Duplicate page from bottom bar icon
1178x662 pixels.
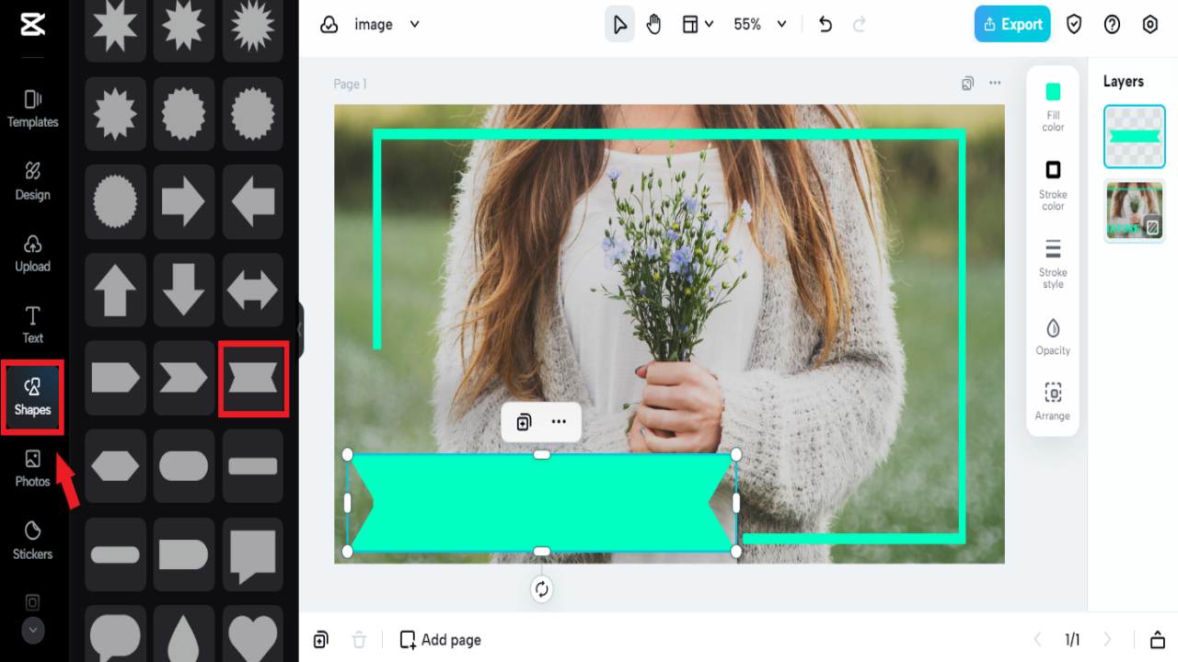320,640
